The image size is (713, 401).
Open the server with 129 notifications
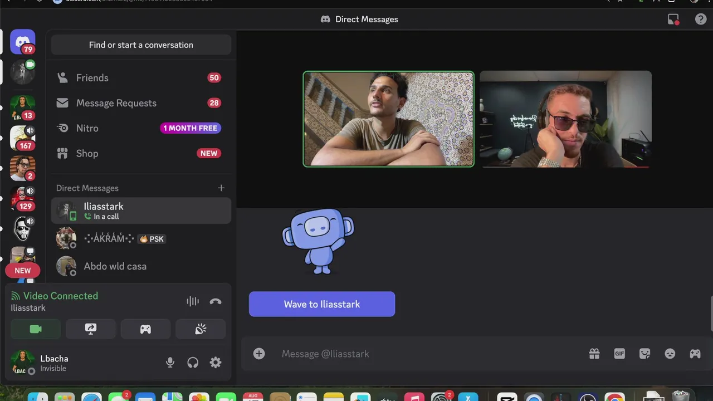coord(23,198)
